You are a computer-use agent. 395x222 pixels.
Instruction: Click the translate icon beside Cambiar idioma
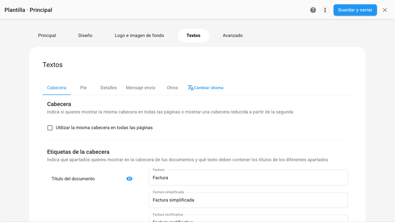[x=190, y=88]
